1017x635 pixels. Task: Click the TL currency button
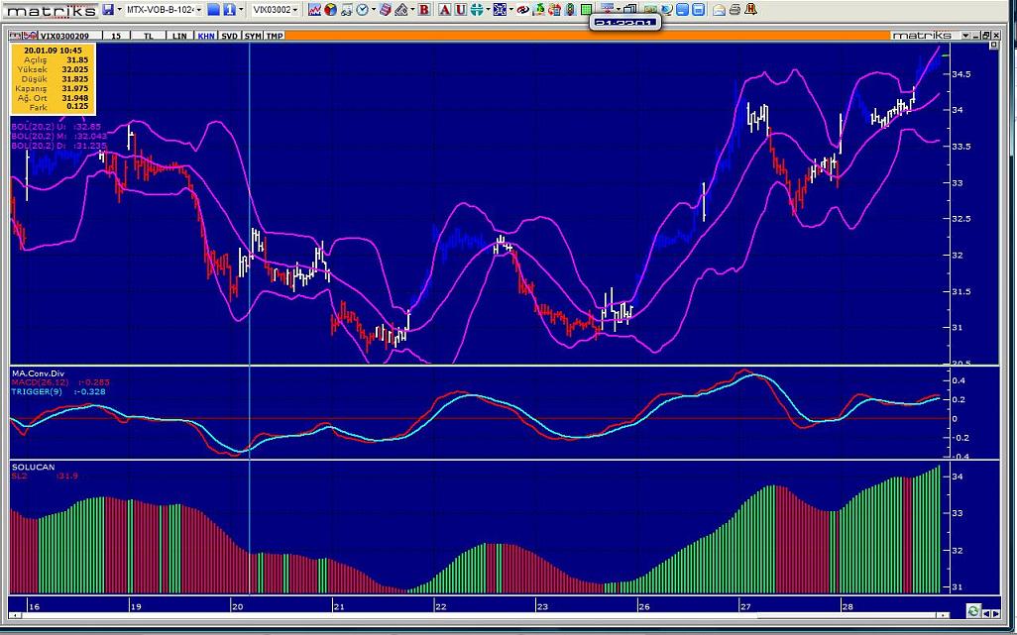[x=149, y=36]
